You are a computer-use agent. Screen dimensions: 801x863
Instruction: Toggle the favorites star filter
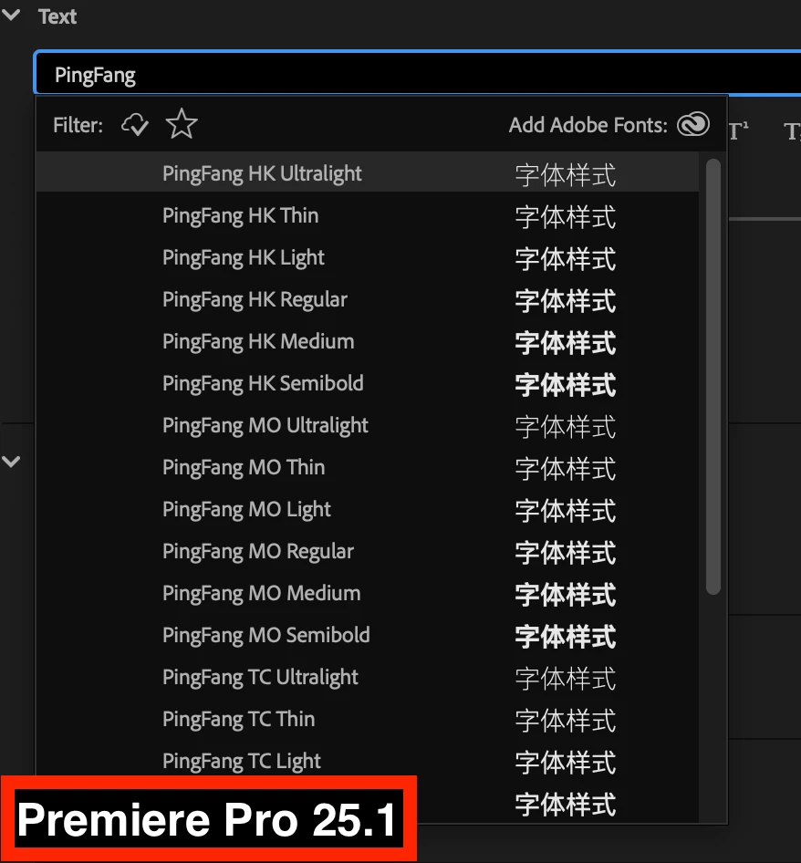point(182,124)
